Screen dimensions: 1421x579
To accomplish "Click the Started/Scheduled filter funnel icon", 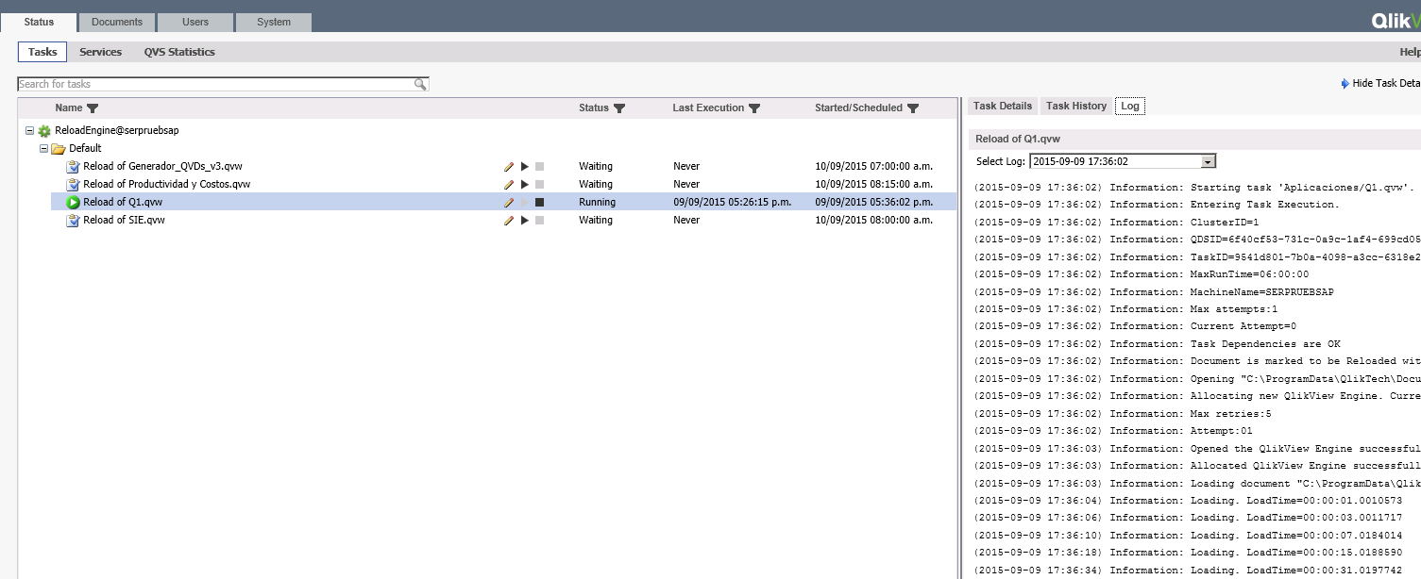I will coord(913,108).
